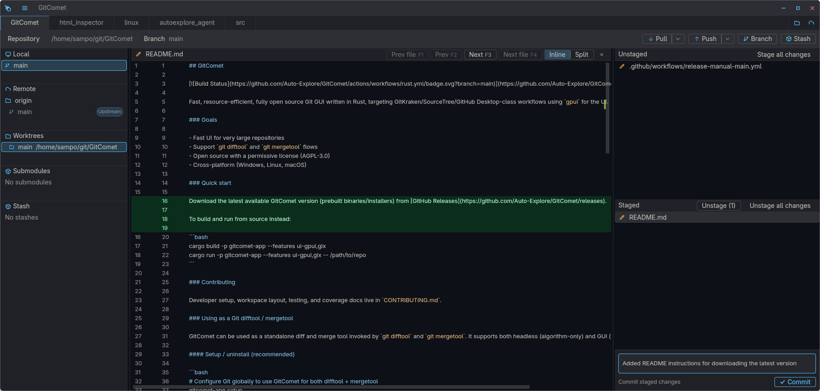Push commits to remote
This screenshot has width=820, height=391.
click(705, 39)
